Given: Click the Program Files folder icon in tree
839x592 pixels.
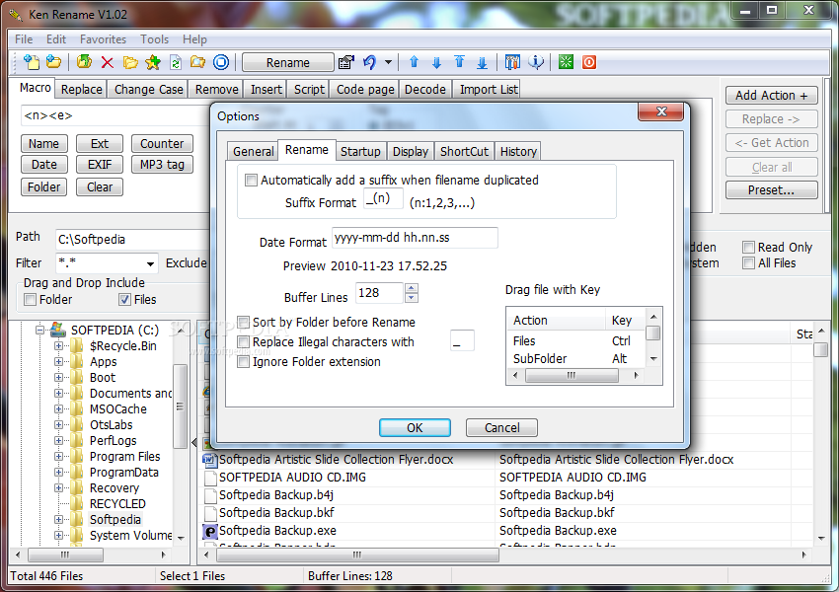Looking at the screenshot, I should (x=77, y=457).
